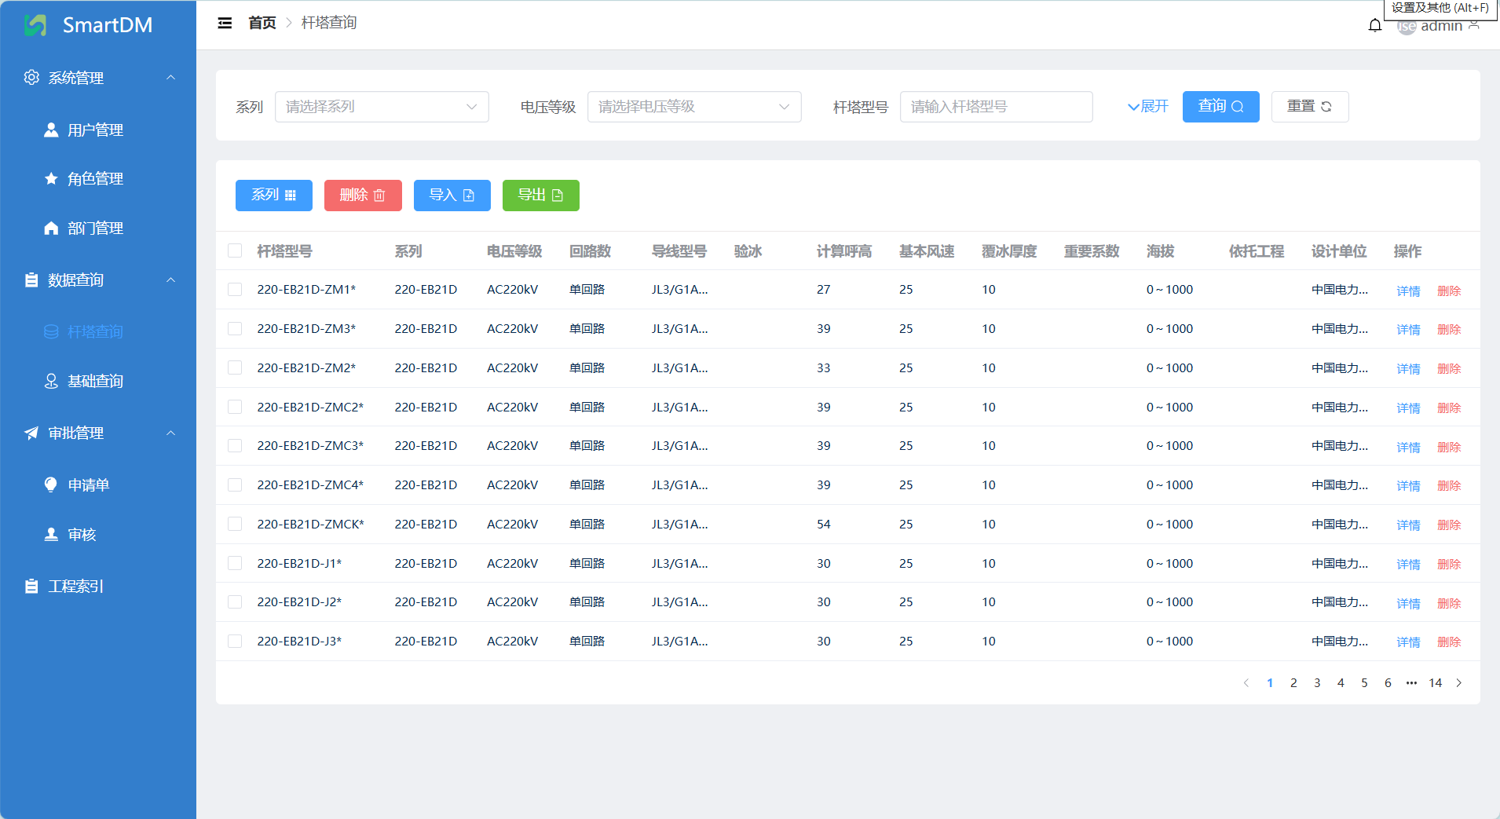1500x819 pixels.
Task: Click the 审核 stamp icon
Action: click(51, 534)
